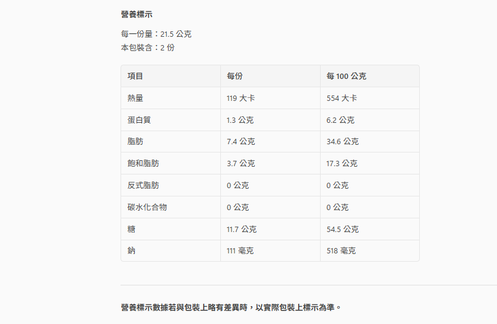497x324 pixels.
Task: Select the 項目 column header
Action: (x=135, y=76)
